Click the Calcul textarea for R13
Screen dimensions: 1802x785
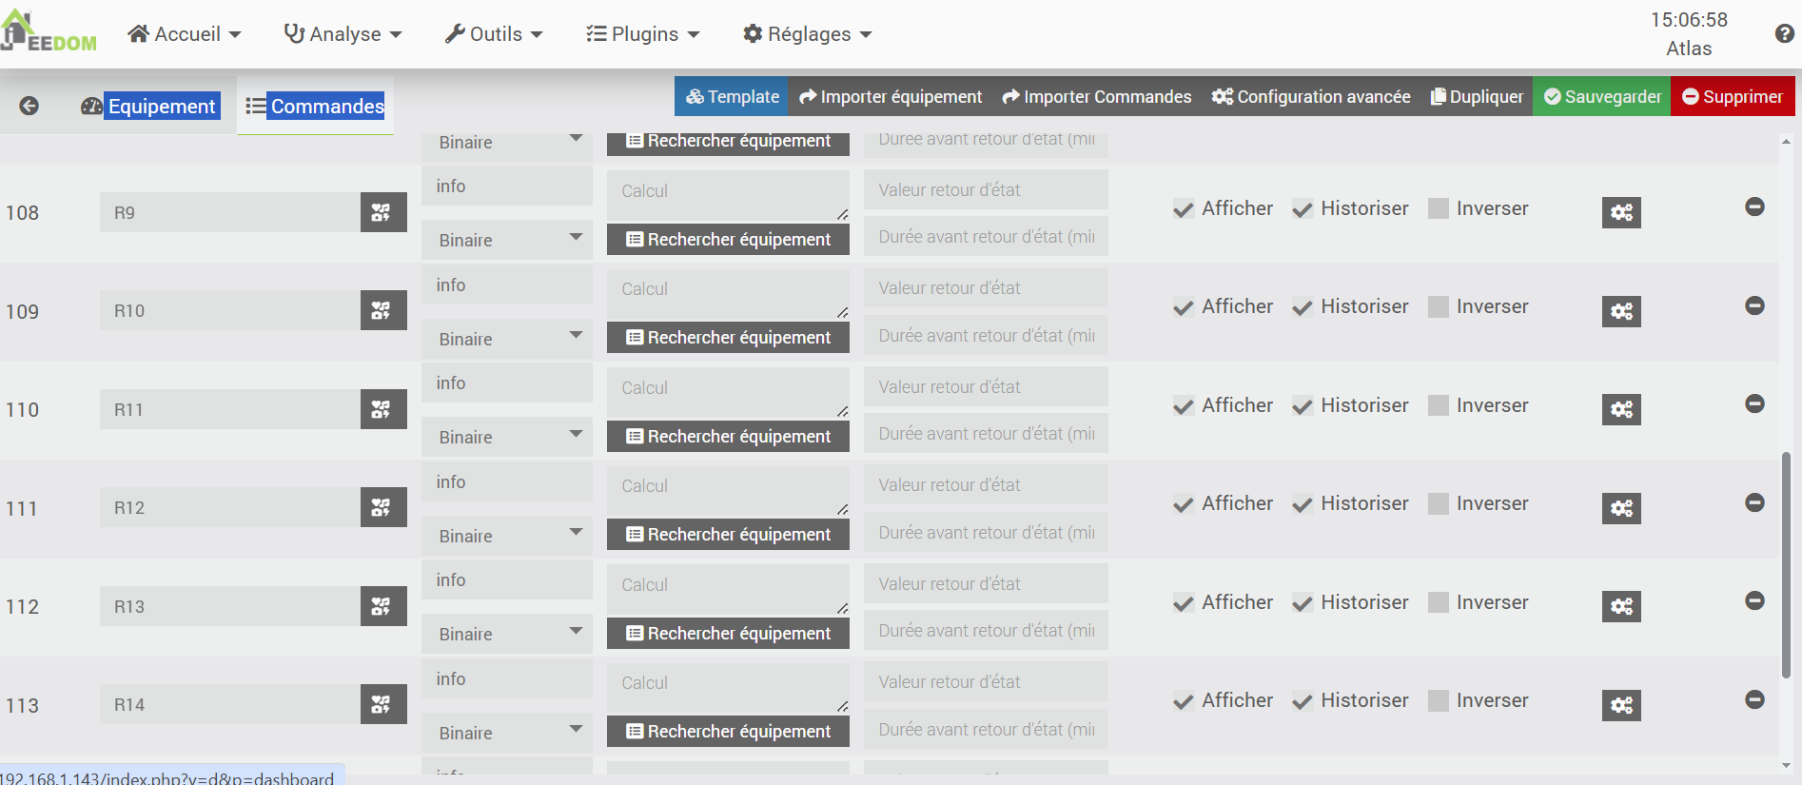pyautogui.click(x=728, y=589)
